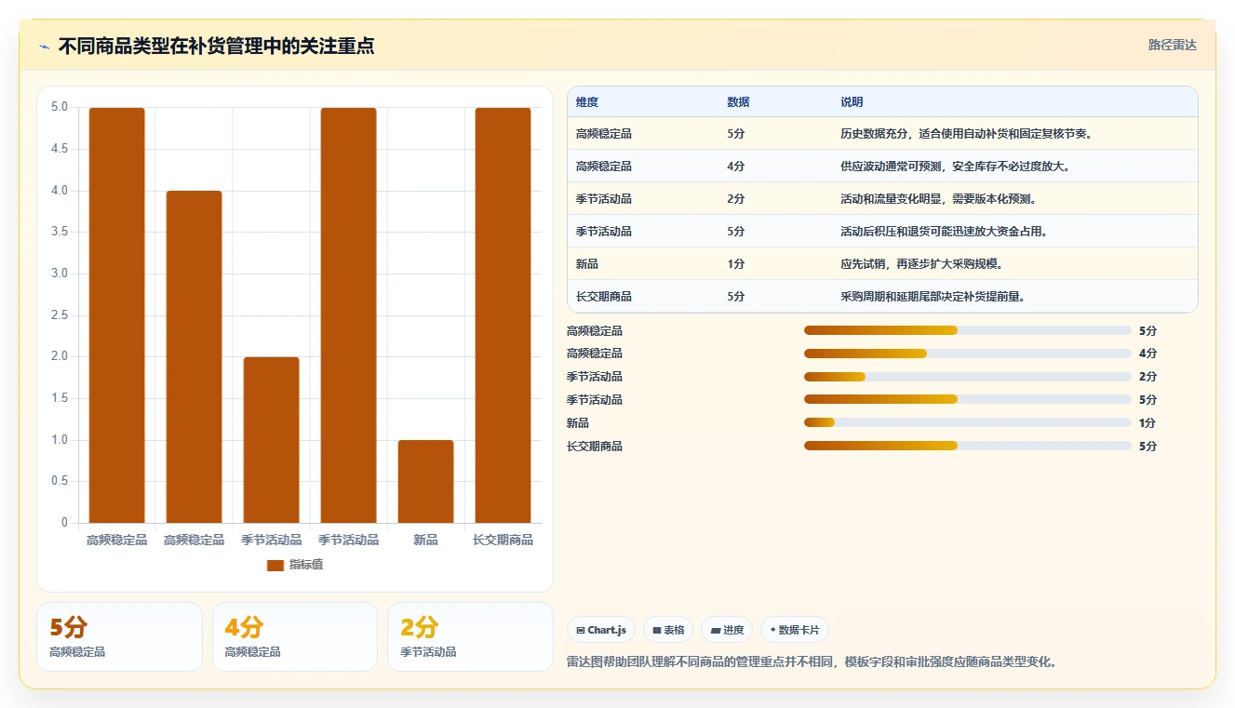Click the blue icon beside the page title

(x=44, y=47)
